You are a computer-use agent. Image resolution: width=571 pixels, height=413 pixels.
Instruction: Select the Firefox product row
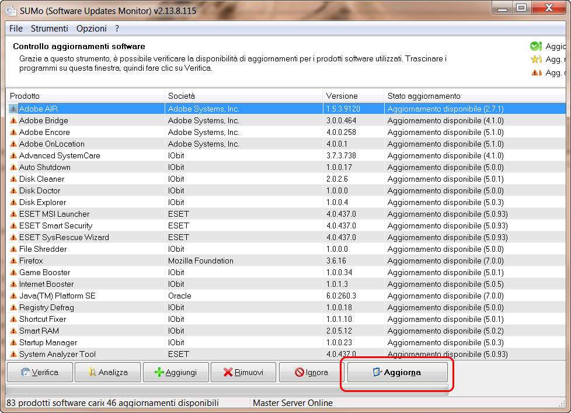286,261
